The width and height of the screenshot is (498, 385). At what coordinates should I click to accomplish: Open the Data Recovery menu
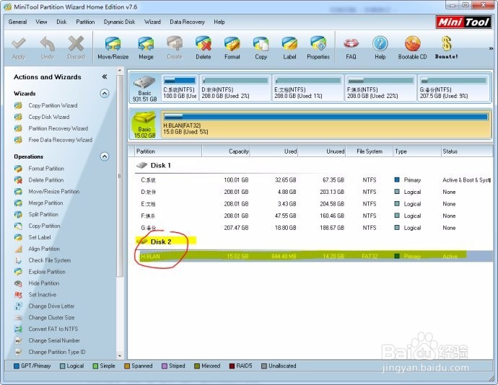(x=187, y=22)
